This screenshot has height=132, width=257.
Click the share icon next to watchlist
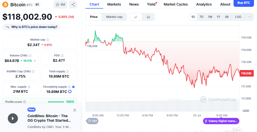pos(73,5)
